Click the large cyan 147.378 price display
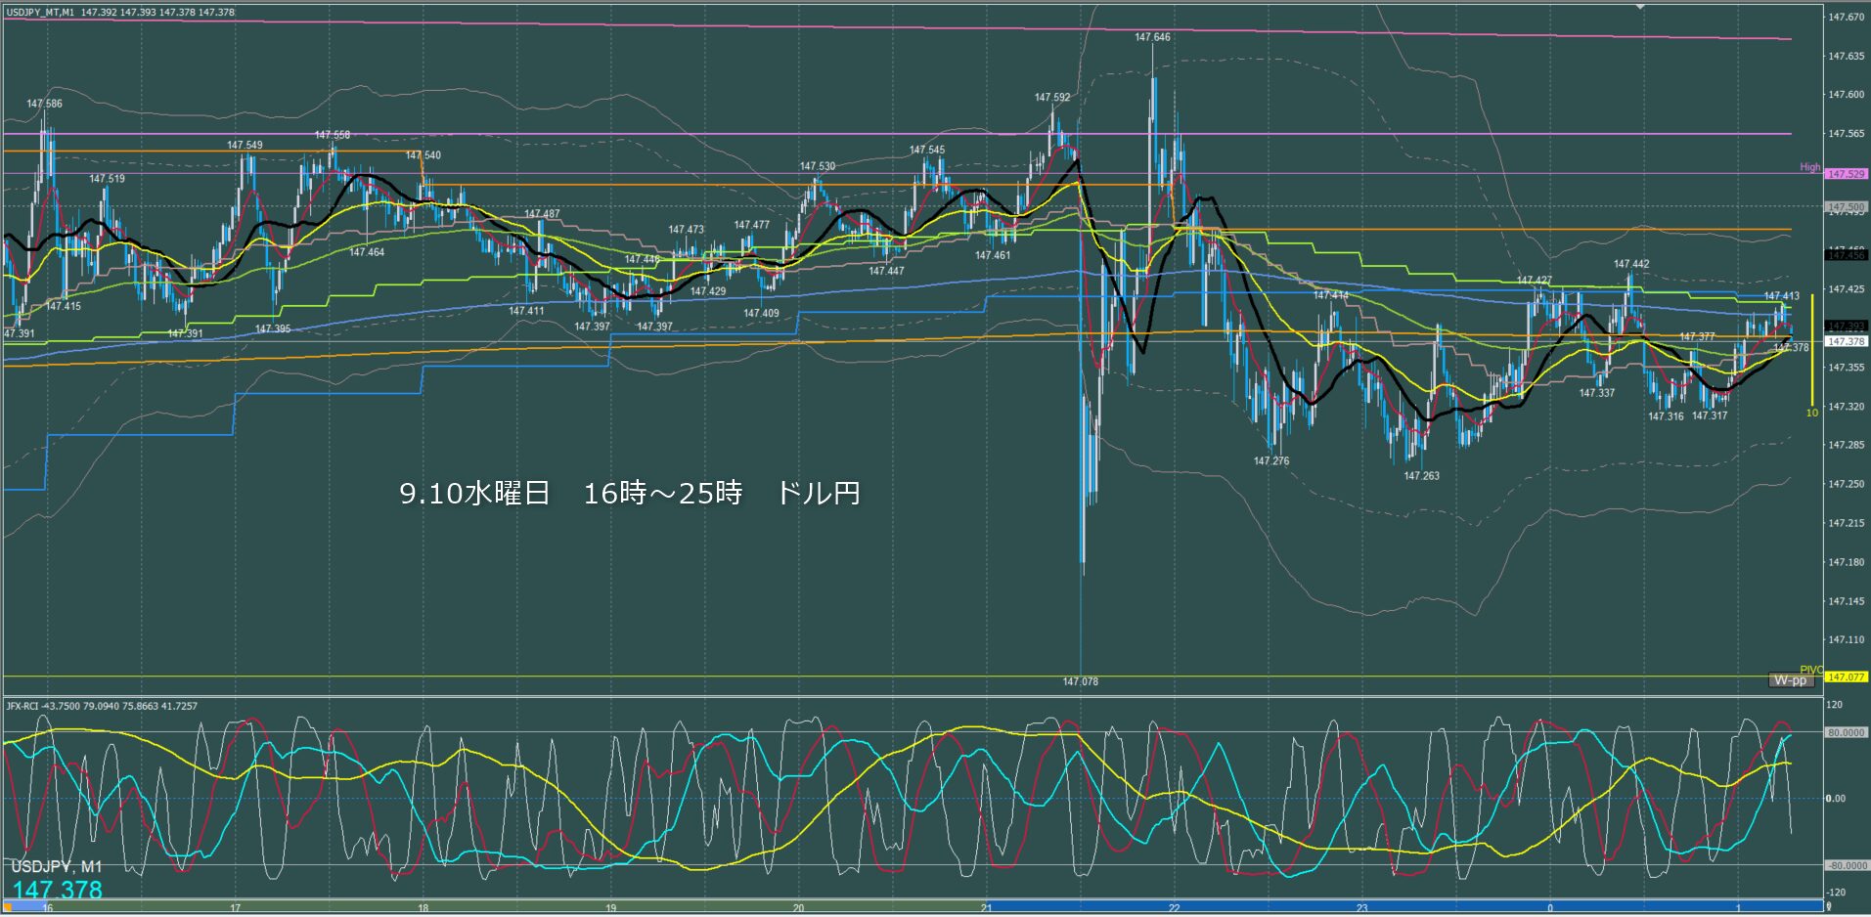This screenshot has height=917, width=1871. [57, 890]
